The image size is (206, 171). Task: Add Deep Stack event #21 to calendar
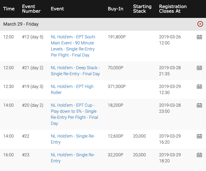pyautogui.click(x=199, y=68)
